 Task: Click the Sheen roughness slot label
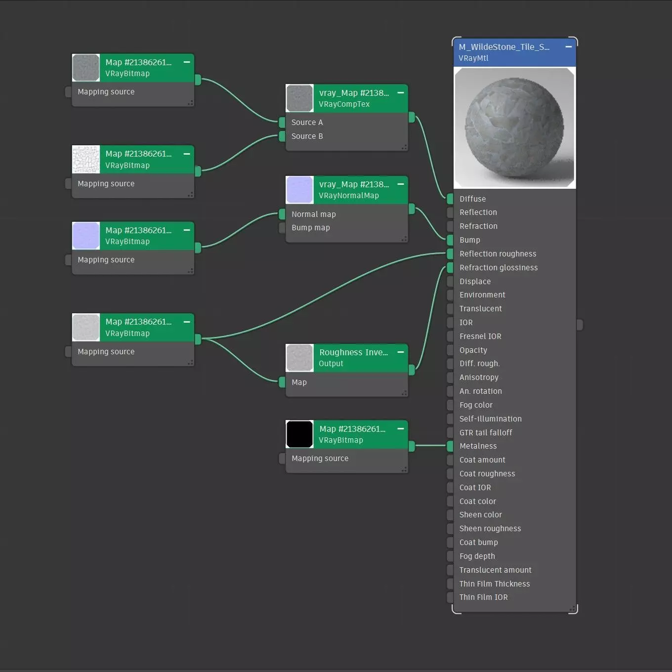click(490, 529)
